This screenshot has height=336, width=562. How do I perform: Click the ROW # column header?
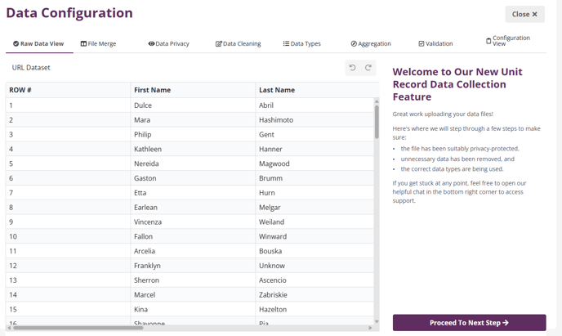tap(20, 90)
